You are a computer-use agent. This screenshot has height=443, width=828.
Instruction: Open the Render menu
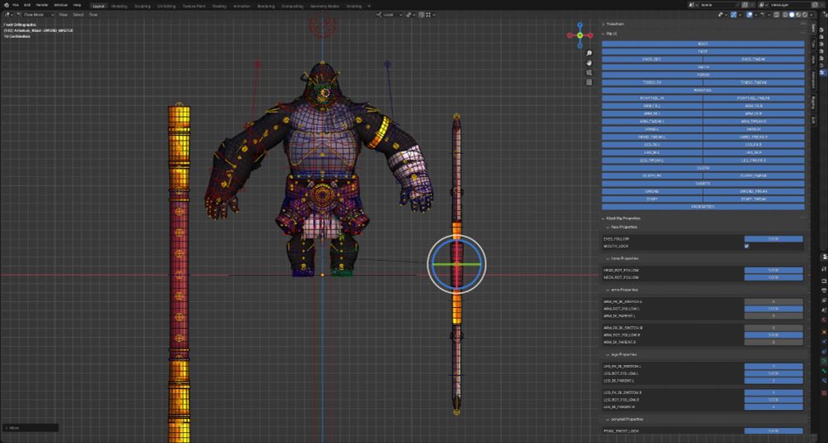click(x=42, y=5)
